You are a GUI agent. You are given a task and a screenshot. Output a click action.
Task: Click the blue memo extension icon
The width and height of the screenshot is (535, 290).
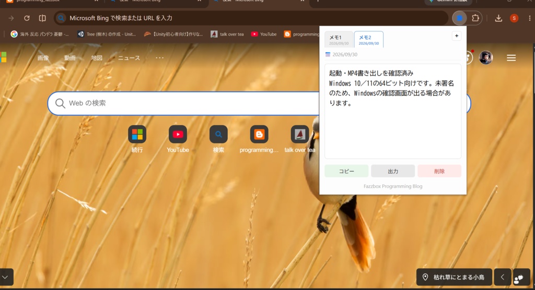[x=460, y=18]
